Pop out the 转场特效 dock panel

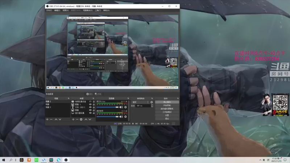click(152, 99)
